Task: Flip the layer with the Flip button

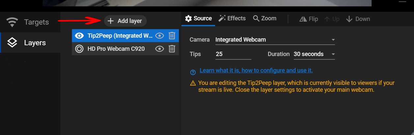Action: pyautogui.click(x=309, y=19)
